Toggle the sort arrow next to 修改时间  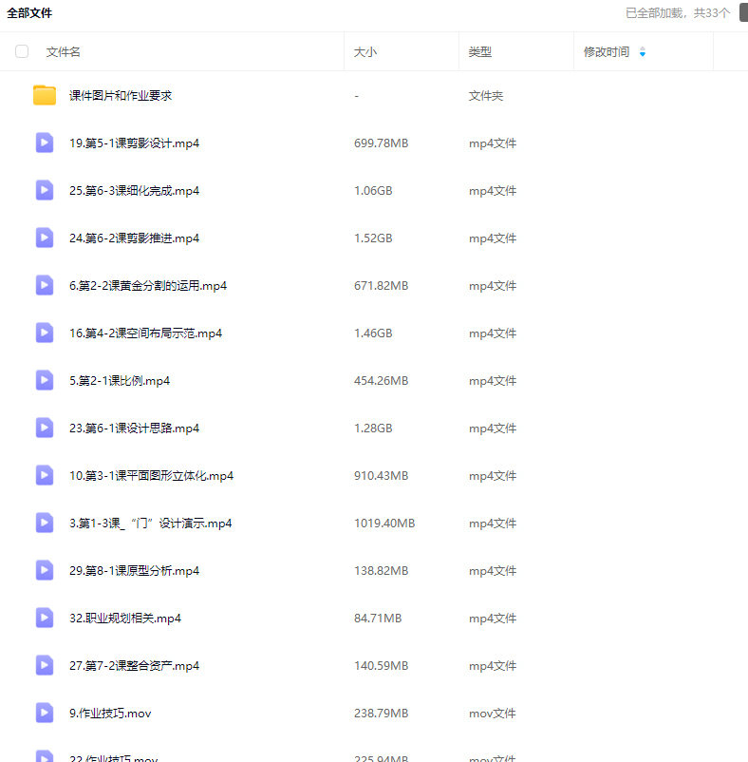[x=643, y=52]
